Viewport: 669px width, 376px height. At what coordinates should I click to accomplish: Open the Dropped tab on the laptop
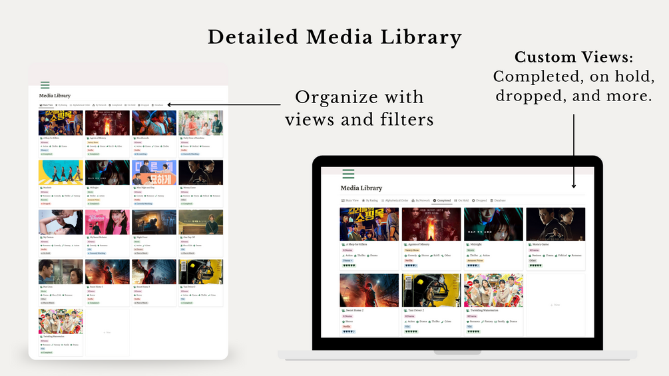tap(479, 200)
